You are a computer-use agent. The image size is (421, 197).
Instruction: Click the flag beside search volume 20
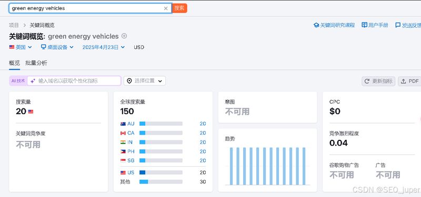[x=31, y=112]
